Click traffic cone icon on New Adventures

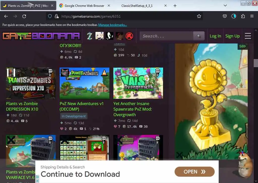point(104,73)
